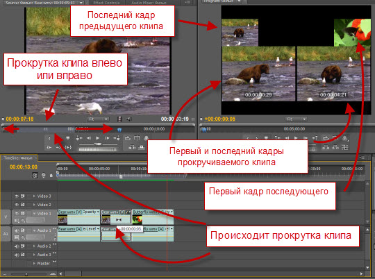Toggle Safe Margins in Source monitor
Image resolution: width=375 pixels, height=279 pixels.
coord(137,138)
